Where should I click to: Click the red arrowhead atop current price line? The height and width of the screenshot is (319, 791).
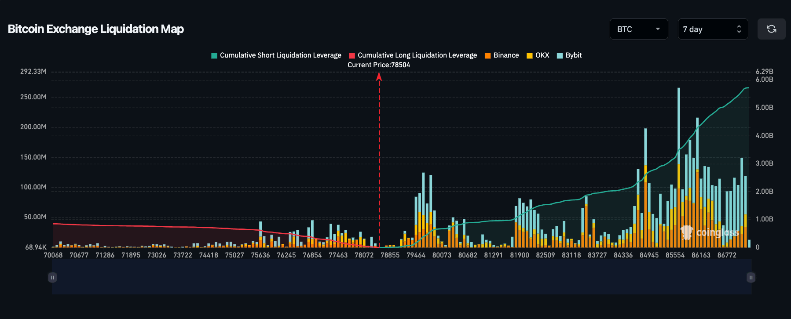(x=379, y=77)
